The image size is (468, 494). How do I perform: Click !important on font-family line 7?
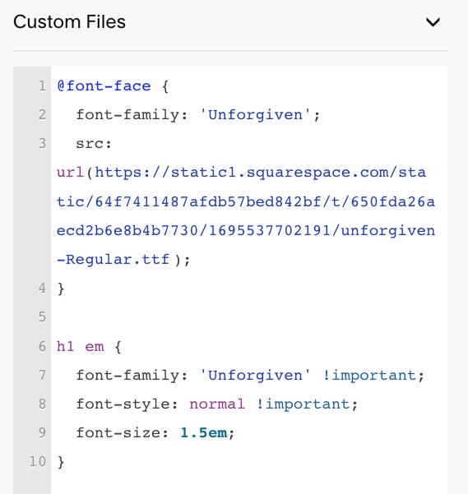pos(370,376)
